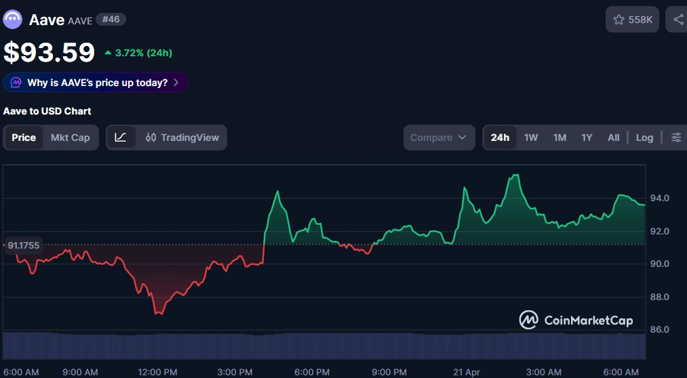The width and height of the screenshot is (687, 378).
Task: Click the 21 Apr x-axis label
Action: click(x=467, y=373)
